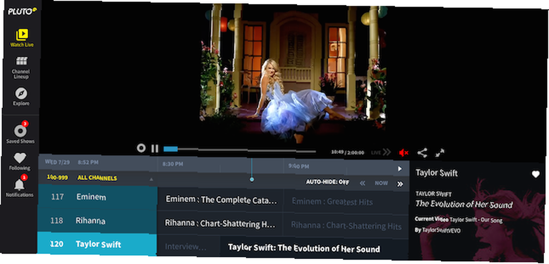Advance the timeline with the play arrow
The width and height of the screenshot is (549, 264).
click(400, 169)
